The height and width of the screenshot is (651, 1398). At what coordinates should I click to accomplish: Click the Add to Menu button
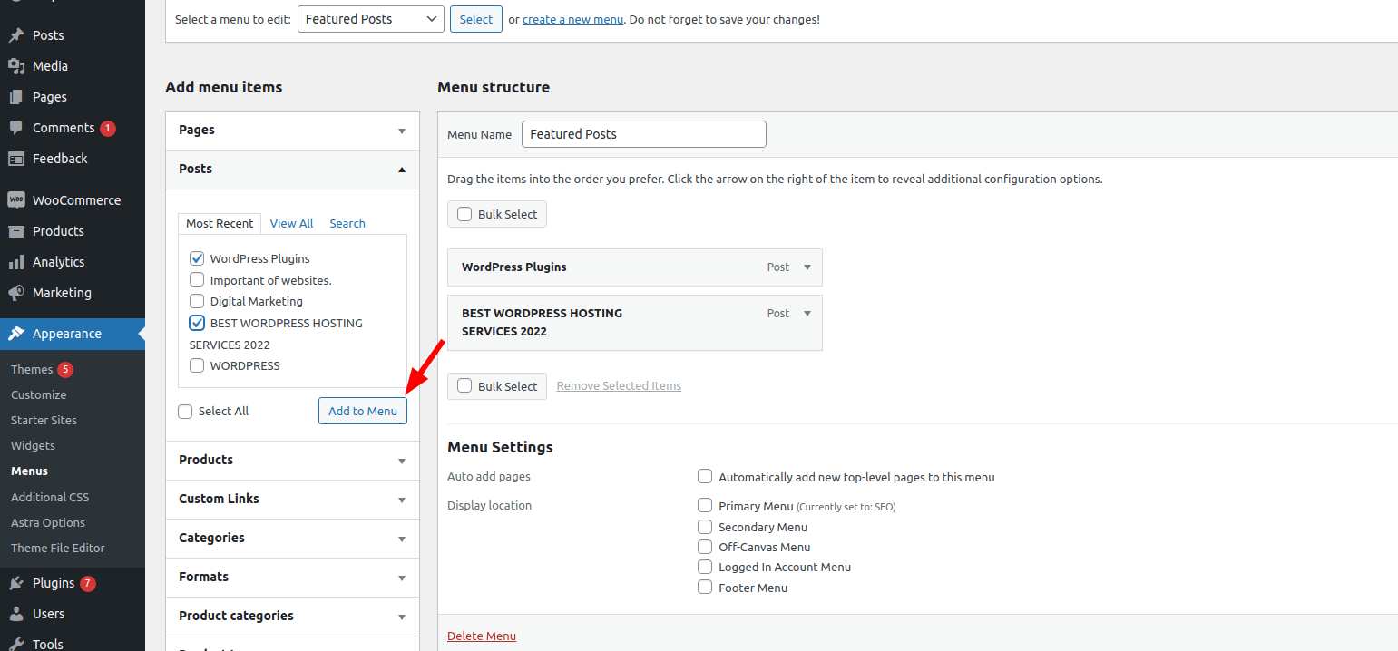pos(363,411)
